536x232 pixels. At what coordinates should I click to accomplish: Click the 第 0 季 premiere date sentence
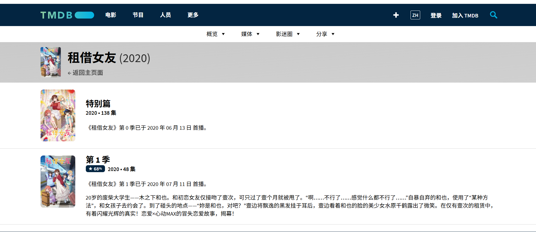[x=147, y=128]
